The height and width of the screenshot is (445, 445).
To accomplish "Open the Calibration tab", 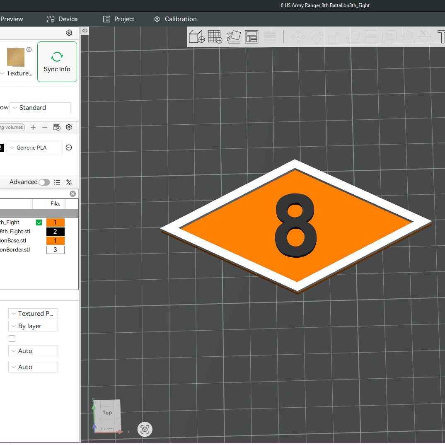I will pos(175,19).
